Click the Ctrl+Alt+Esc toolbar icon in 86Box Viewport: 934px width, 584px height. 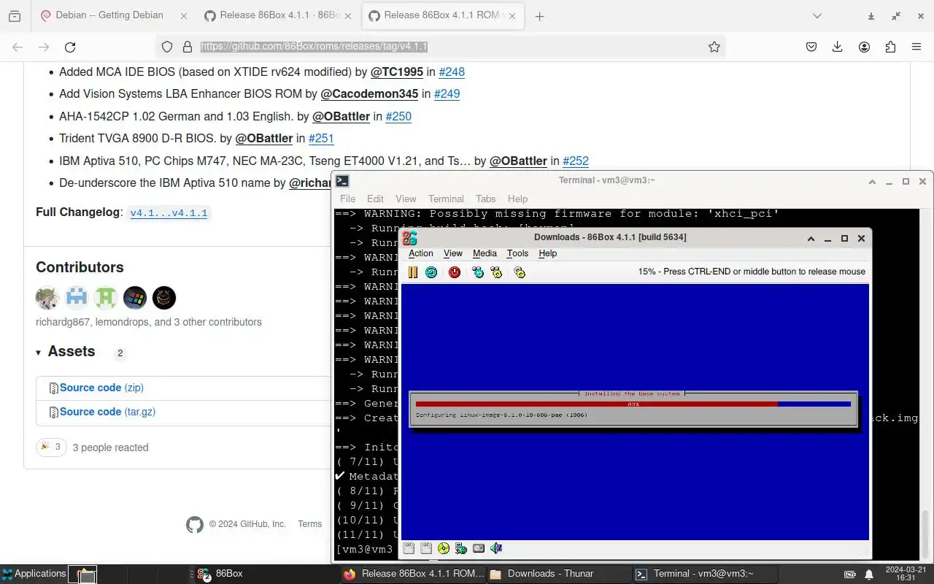point(497,272)
